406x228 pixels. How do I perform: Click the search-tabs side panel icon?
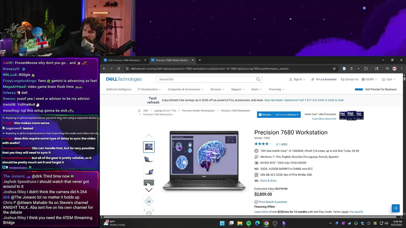coord(377,68)
